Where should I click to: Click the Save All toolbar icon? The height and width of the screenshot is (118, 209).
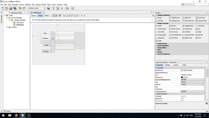pos(15,8)
